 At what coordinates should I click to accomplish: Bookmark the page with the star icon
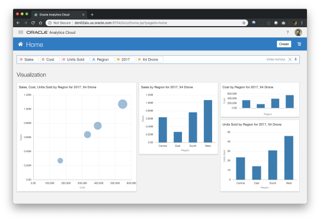coord(244,23)
